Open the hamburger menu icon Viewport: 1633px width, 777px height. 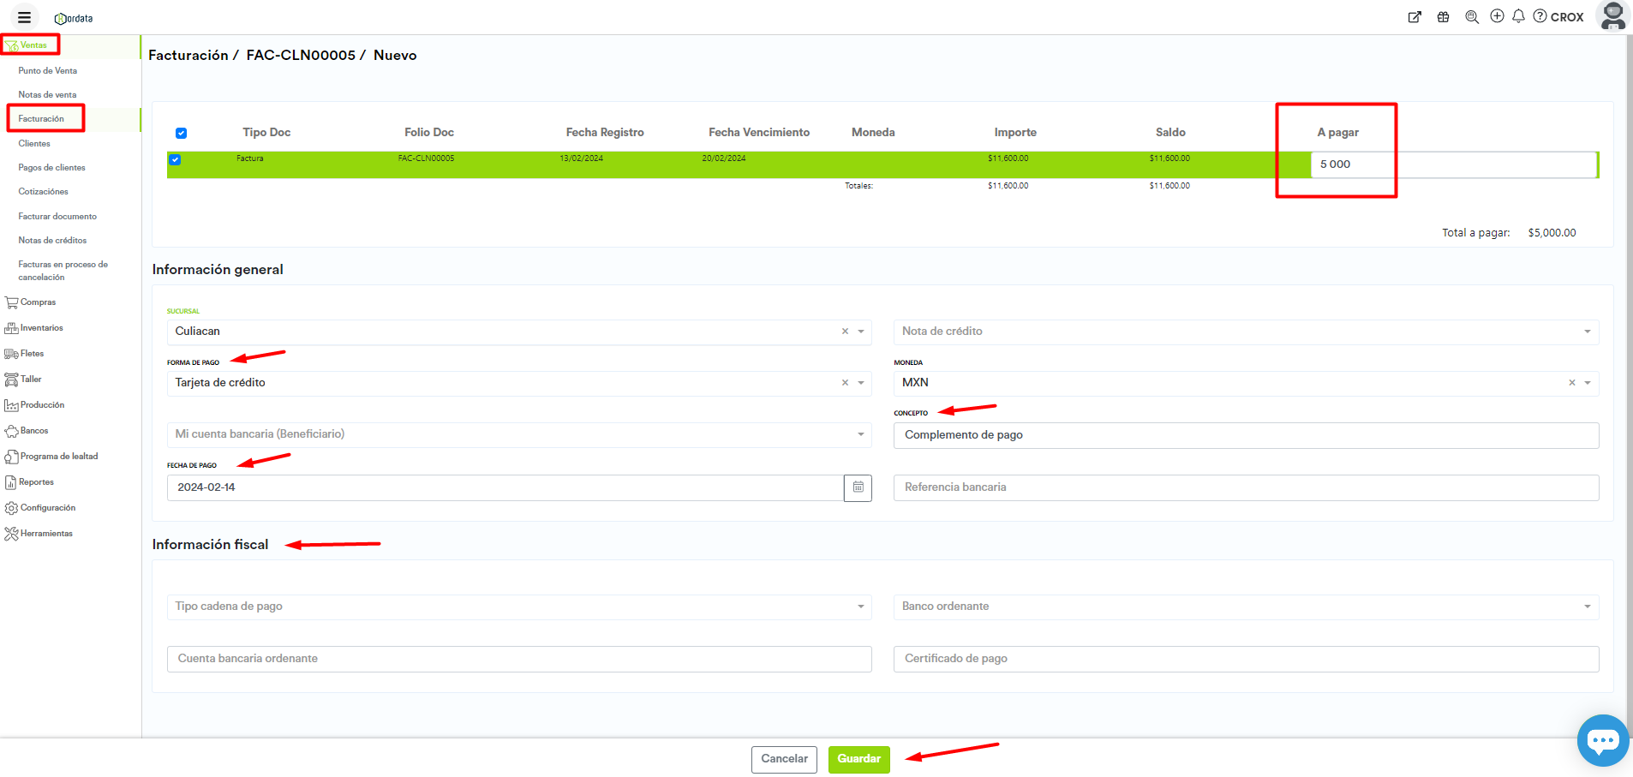[x=24, y=17]
